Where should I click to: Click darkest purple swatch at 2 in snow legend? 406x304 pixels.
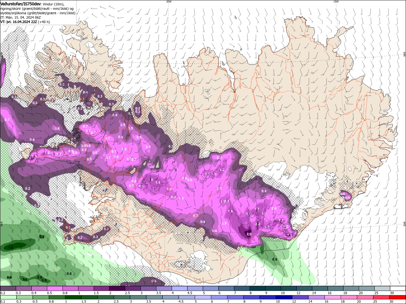(117, 288)
